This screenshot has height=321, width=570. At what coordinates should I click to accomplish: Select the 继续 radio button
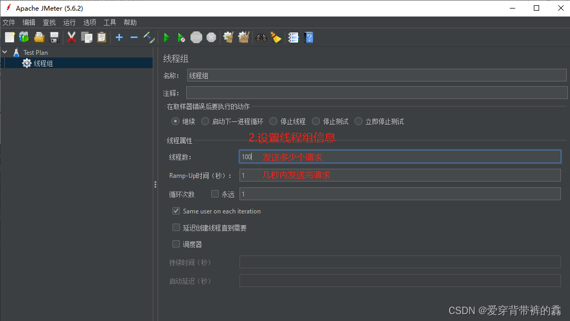click(x=175, y=121)
